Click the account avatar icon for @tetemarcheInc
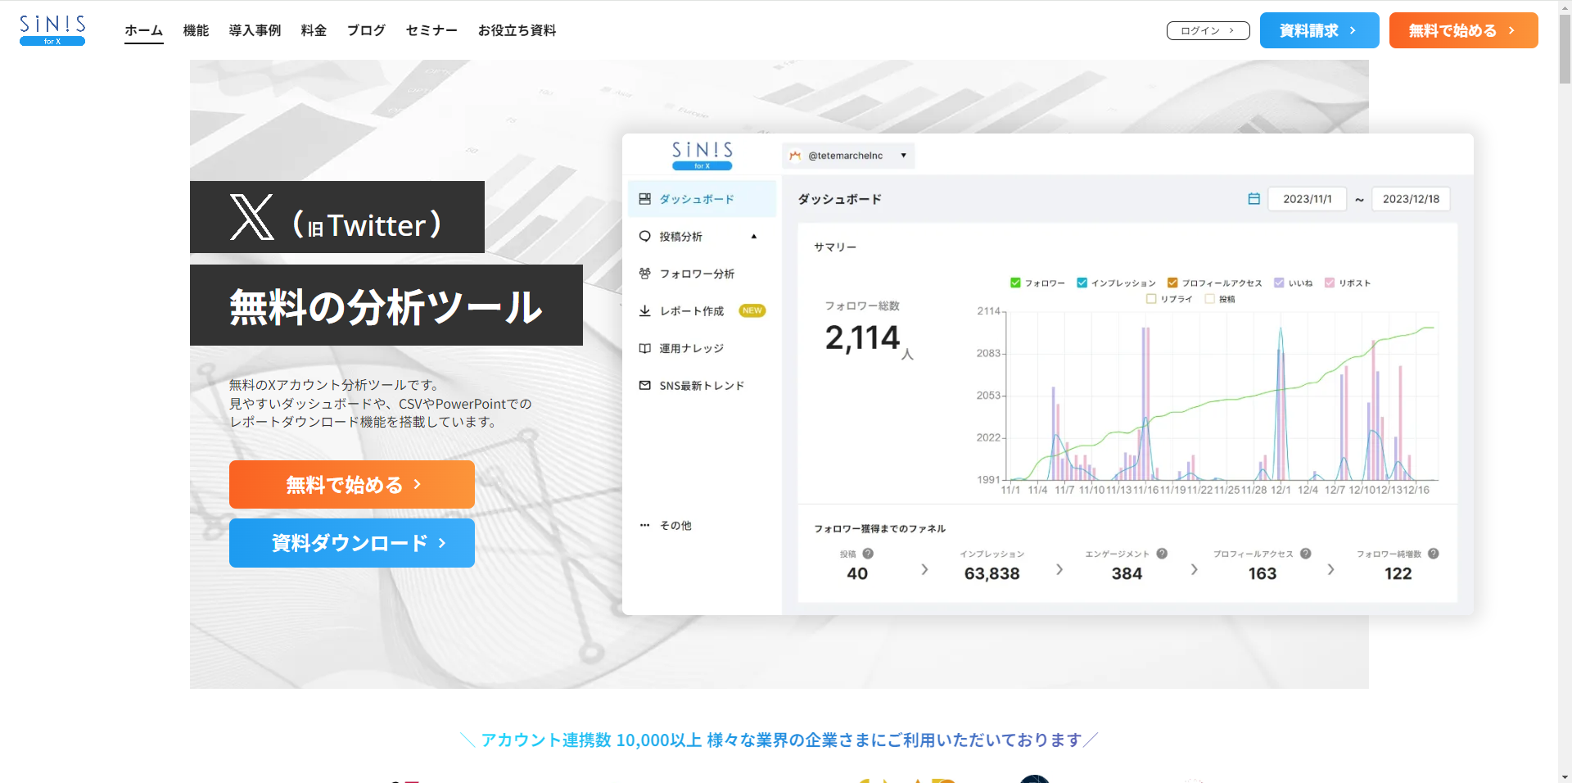Screen dimensions: 1572x783 pyautogui.click(x=795, y=156)
